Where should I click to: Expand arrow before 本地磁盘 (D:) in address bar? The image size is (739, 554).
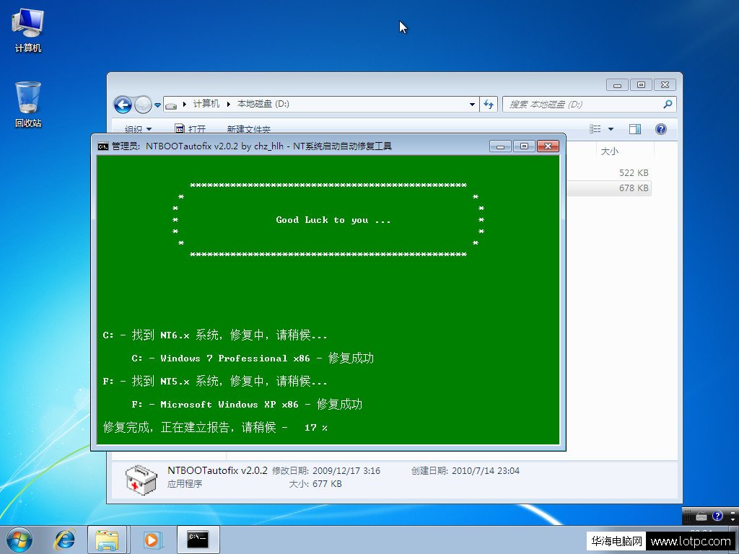[229, 104]
